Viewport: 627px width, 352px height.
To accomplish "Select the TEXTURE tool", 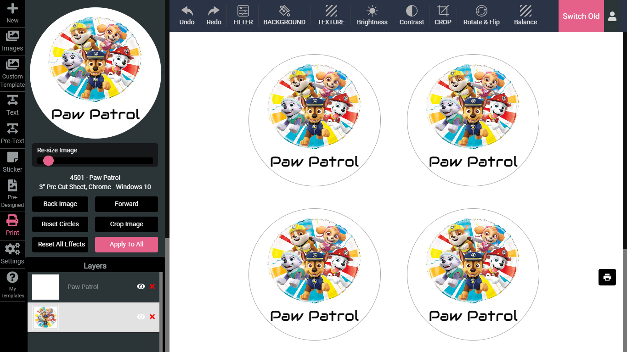I will coord(331,16).
